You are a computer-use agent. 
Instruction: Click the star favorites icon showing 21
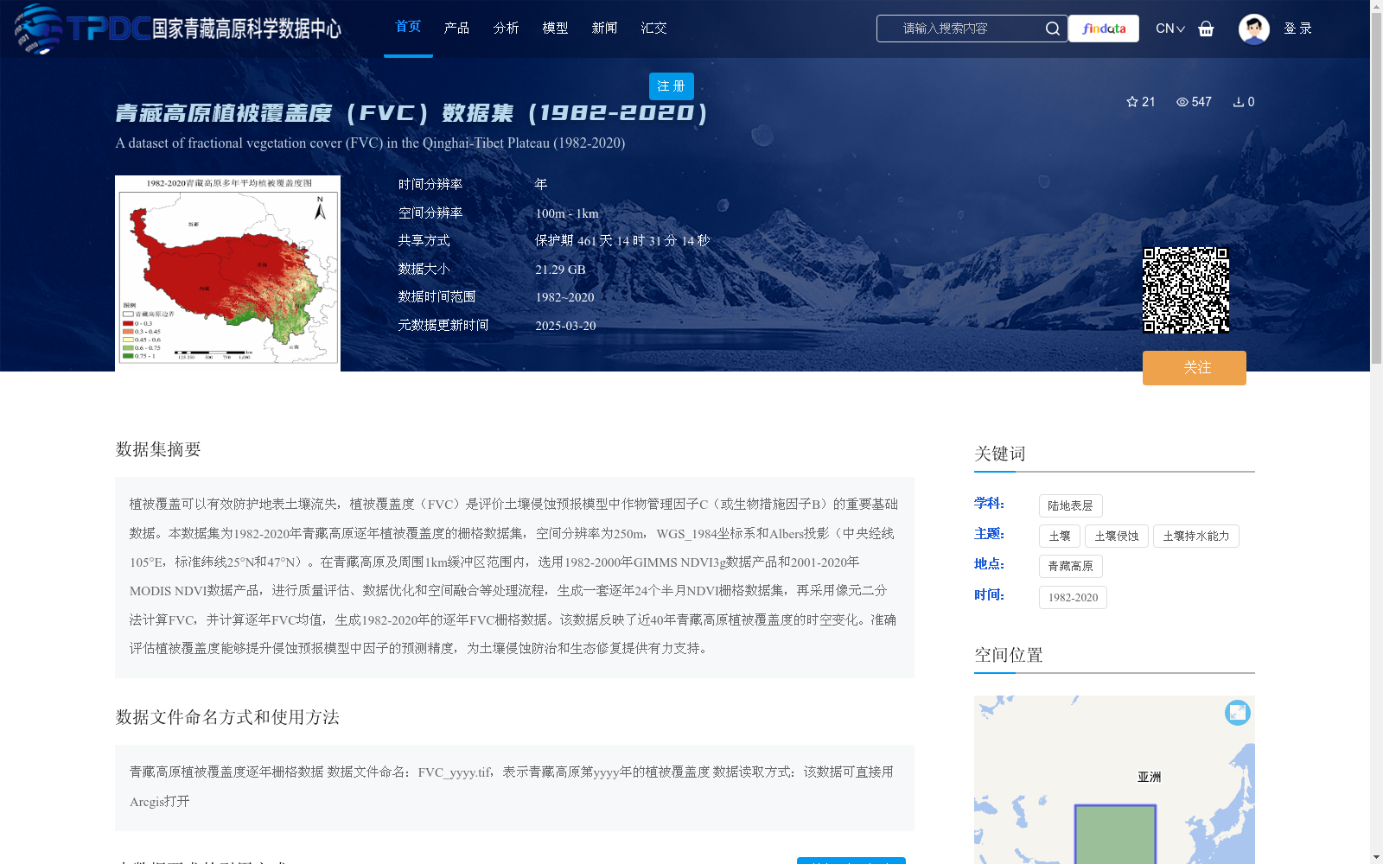[x=1132, y=102]
